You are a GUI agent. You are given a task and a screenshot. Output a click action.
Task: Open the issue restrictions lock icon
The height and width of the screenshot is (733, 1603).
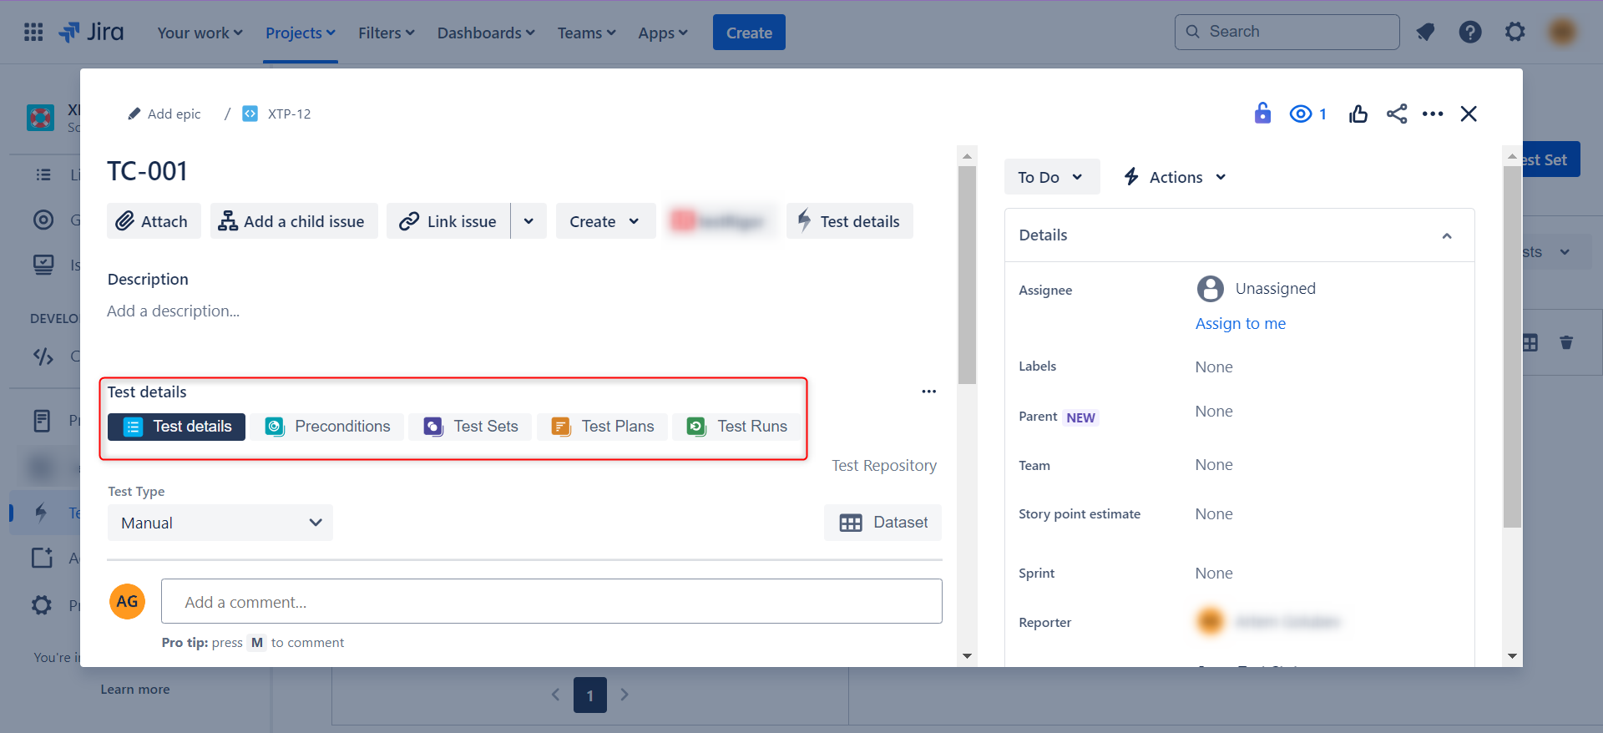1262,114
